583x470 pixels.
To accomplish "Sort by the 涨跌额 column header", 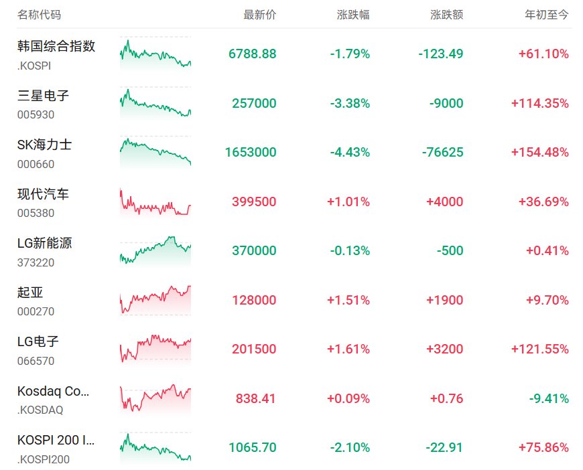I will [x=446, y=15].
